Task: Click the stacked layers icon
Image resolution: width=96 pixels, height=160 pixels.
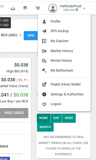Action: pos(25,8)
